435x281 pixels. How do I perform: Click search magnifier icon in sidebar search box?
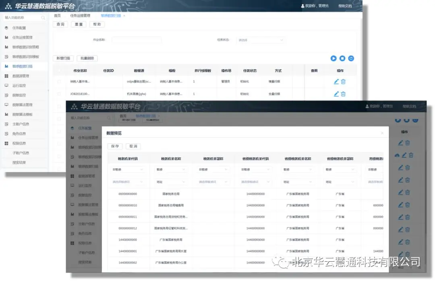43,17
